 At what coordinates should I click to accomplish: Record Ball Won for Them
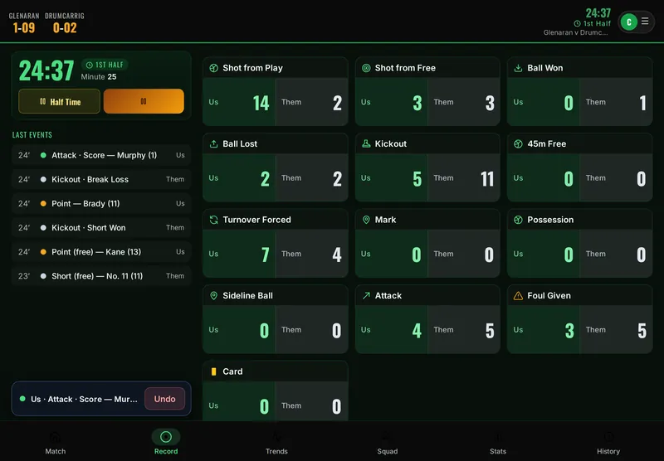pos(616,102)
